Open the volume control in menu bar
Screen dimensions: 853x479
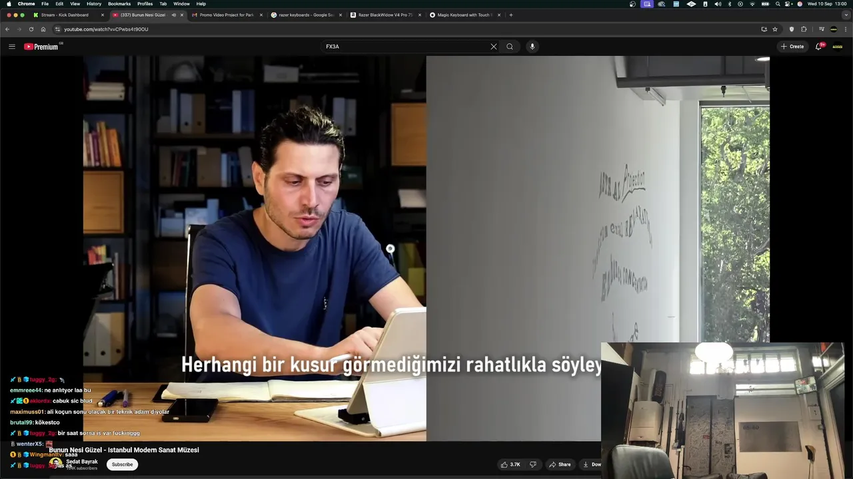click(718, 4)
